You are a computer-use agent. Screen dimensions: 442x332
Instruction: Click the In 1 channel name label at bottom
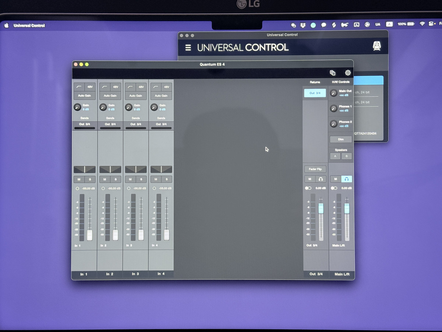coord(84,274)
